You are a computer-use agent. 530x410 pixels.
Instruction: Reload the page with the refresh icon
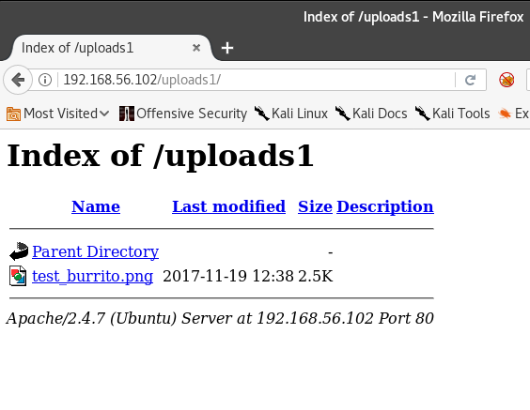point(470,80)
